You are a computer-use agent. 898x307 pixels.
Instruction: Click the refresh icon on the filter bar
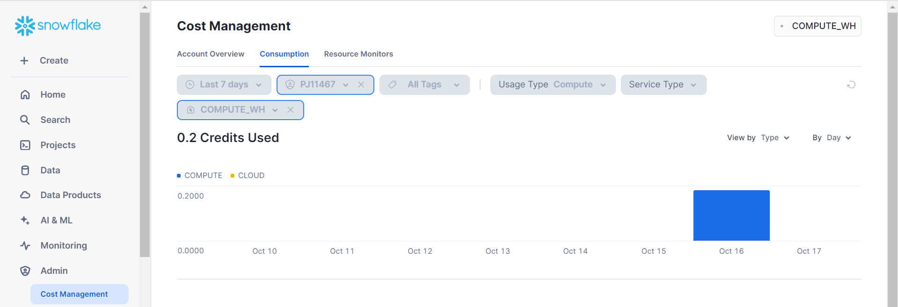[851, 85]
